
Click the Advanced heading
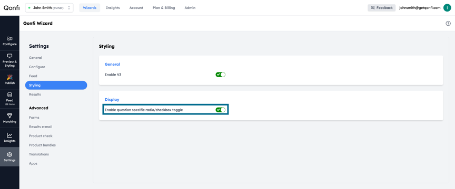[x=38, y=108]
